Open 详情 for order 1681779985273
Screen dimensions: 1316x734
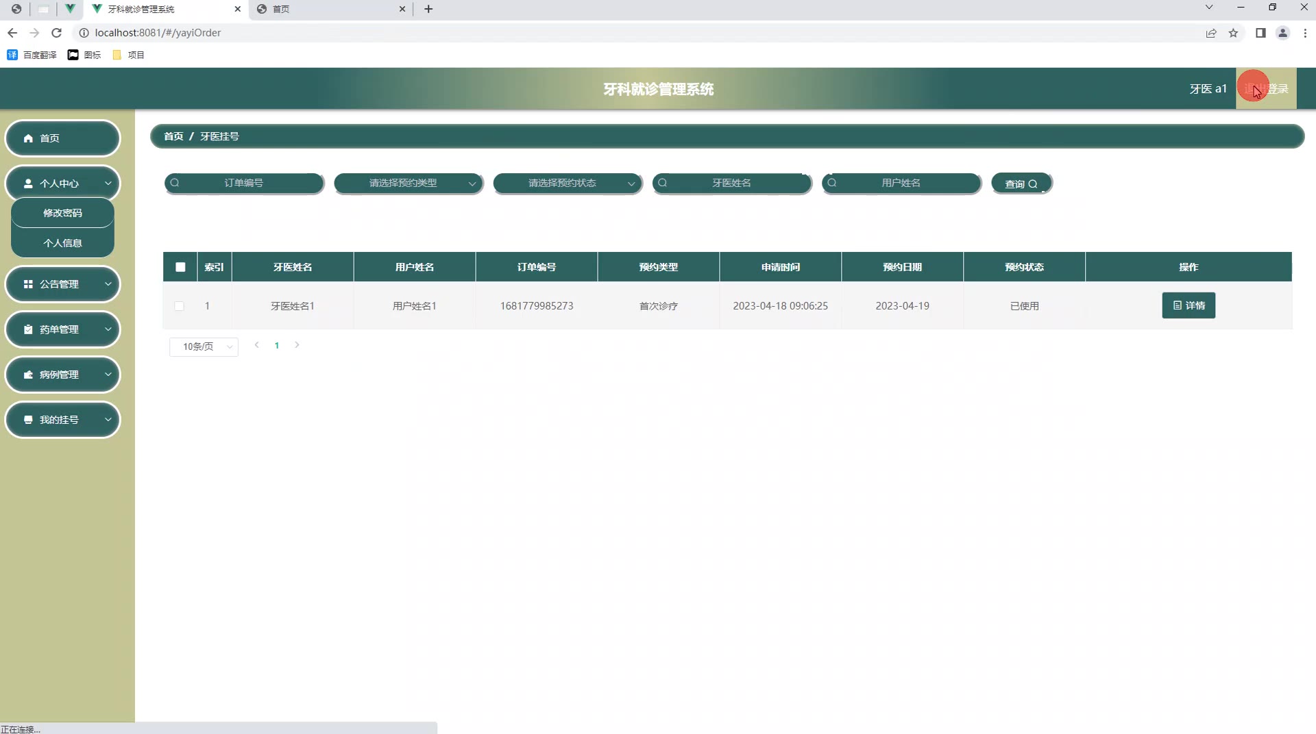tap(1189, 305)
